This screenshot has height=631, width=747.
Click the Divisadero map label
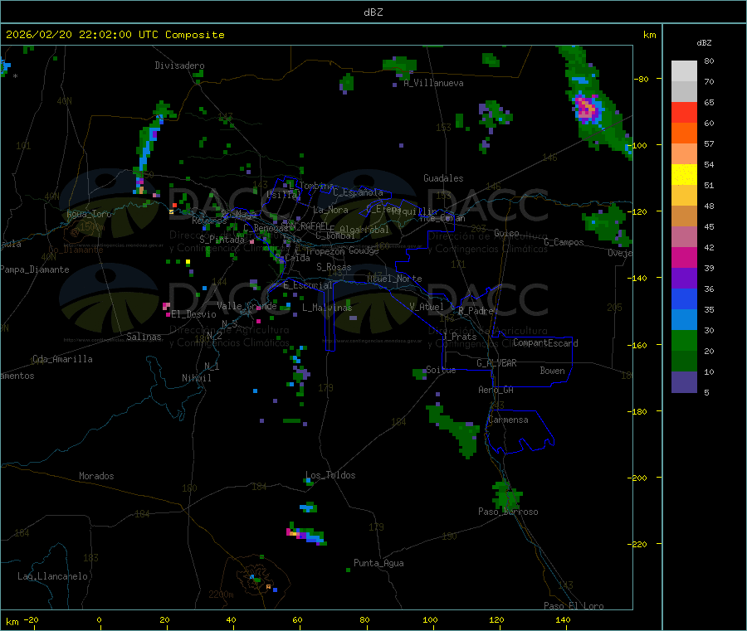[x=179, y=66]
